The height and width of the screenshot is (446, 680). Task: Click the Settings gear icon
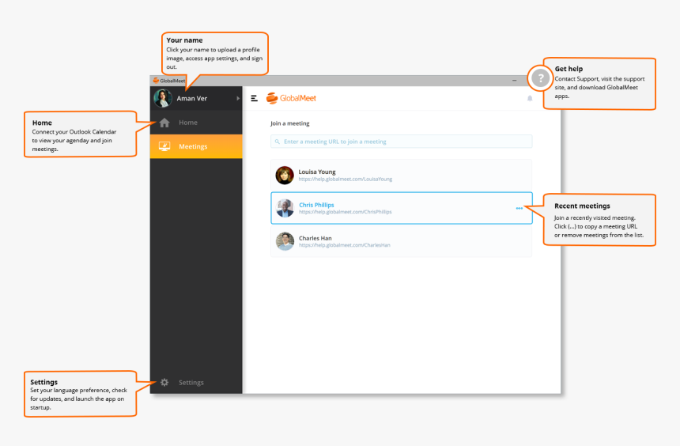(x=164, y=382)
